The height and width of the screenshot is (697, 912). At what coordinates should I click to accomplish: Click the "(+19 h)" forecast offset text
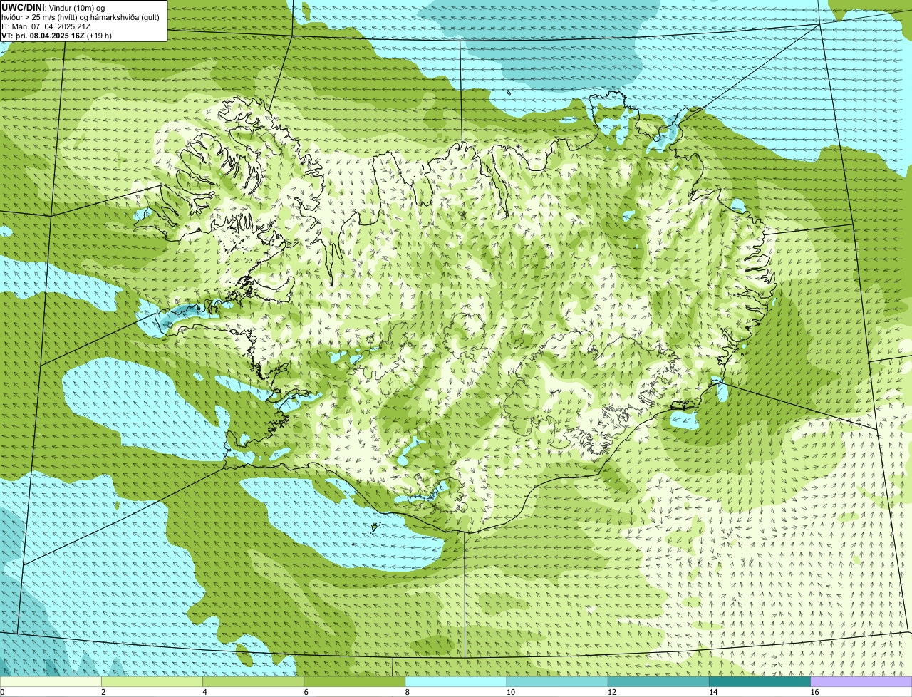pos(99,36)
